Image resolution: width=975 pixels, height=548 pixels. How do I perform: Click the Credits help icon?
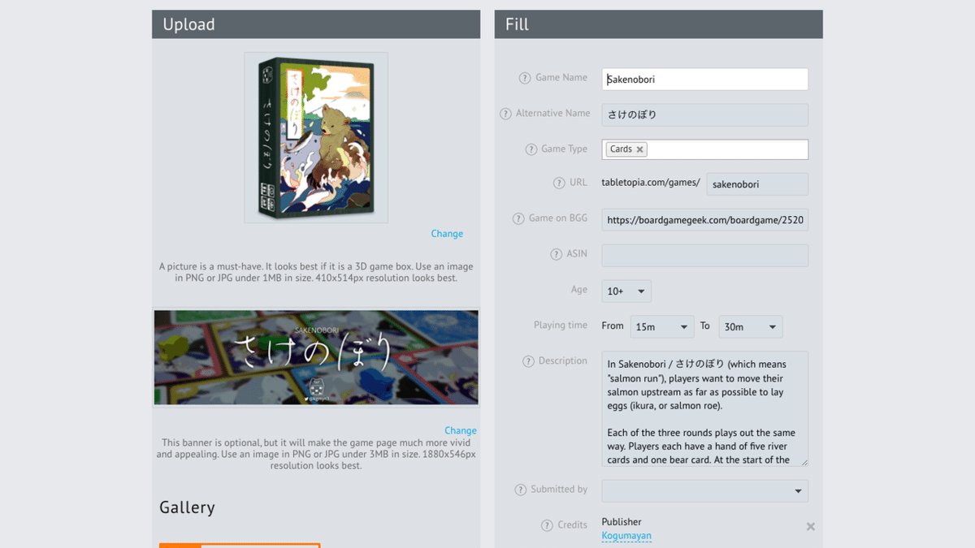(x=547, y=526)
